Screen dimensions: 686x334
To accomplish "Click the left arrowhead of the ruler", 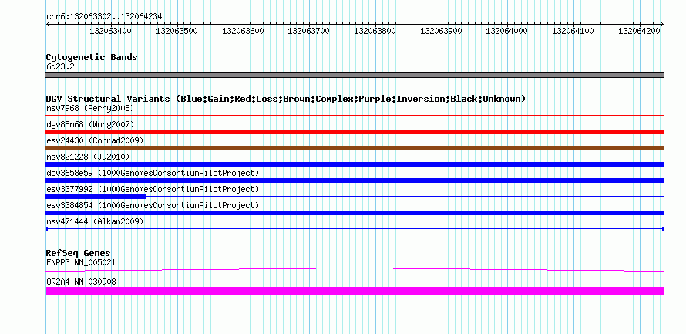I will pyautogui.click(x=48, y=24).
